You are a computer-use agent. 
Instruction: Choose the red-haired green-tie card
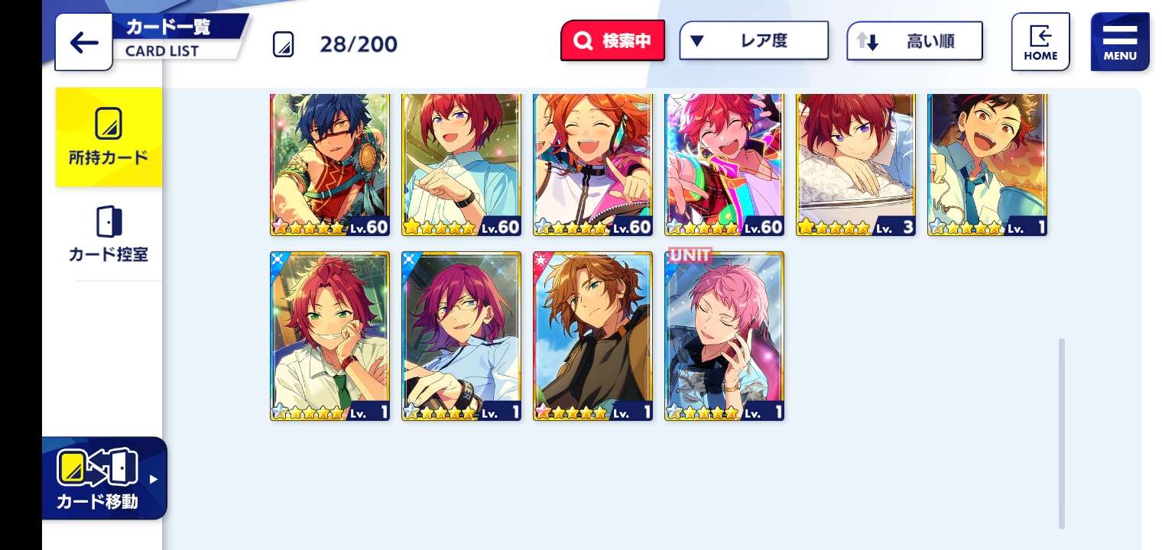(x=329, y=336)
